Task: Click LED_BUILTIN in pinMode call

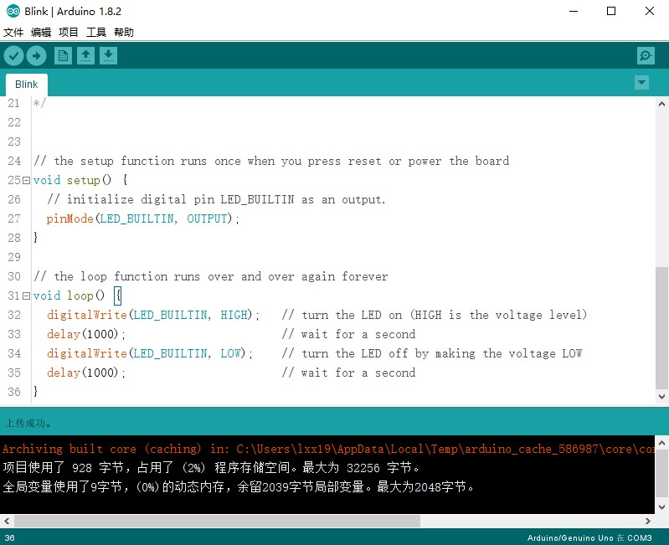Action: 137,219
